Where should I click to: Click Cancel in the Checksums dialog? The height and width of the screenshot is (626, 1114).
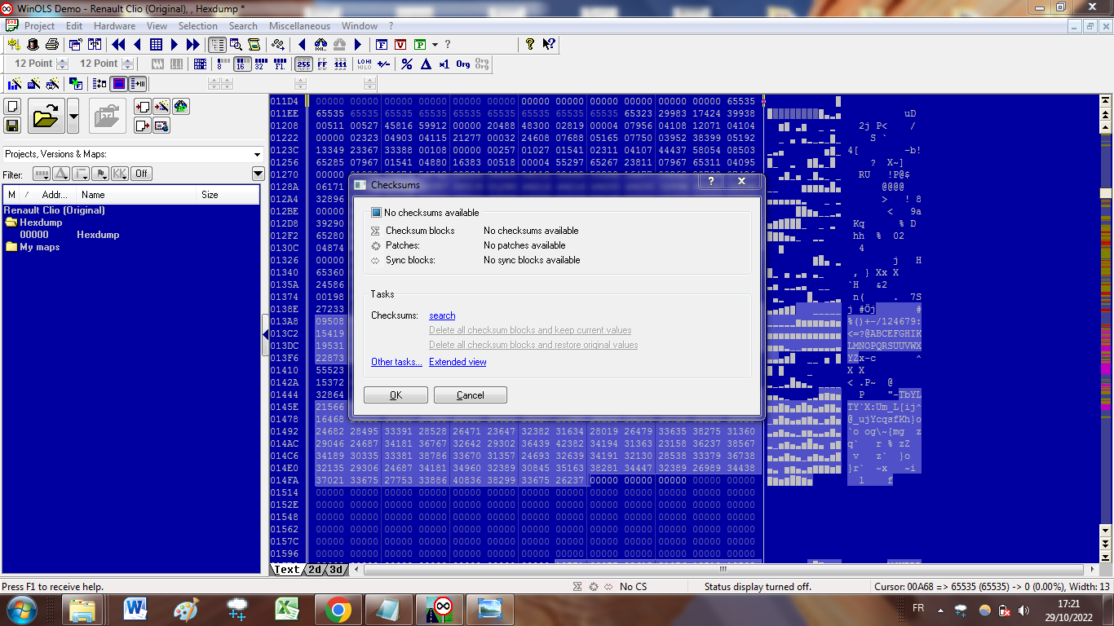(x=471, y=395)
